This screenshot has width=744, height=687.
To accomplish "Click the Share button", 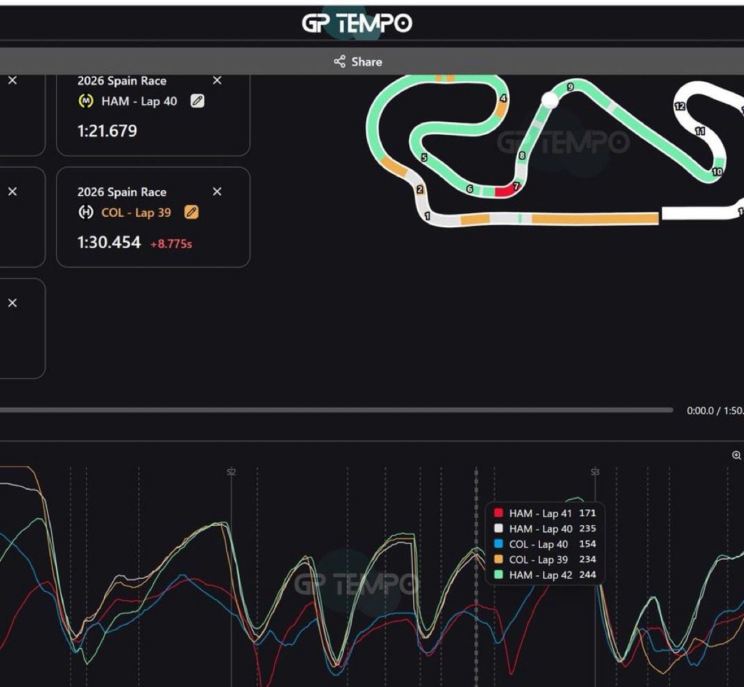I will [358, 62].
